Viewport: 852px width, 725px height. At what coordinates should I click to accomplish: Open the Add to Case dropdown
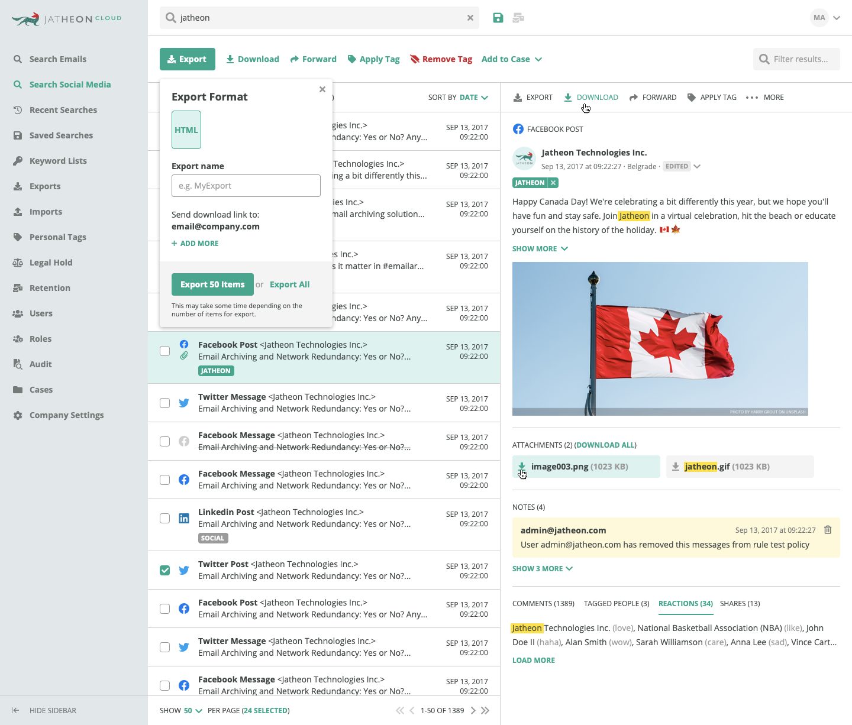point(512,59)
